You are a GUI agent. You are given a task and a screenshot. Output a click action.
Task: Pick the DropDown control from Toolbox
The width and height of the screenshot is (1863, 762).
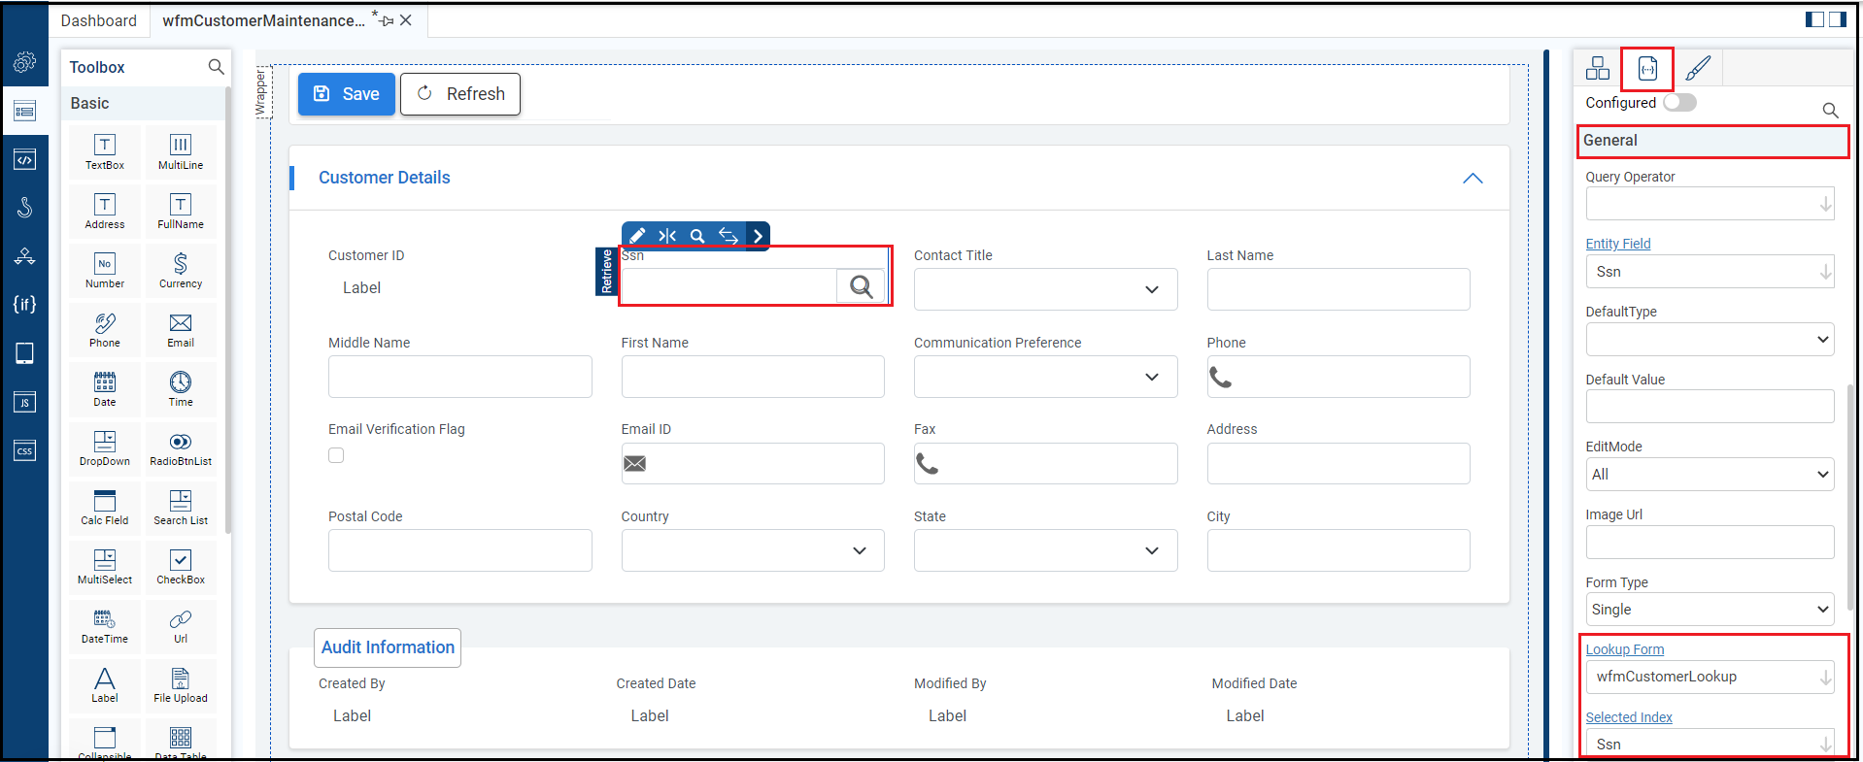[105, 447]
